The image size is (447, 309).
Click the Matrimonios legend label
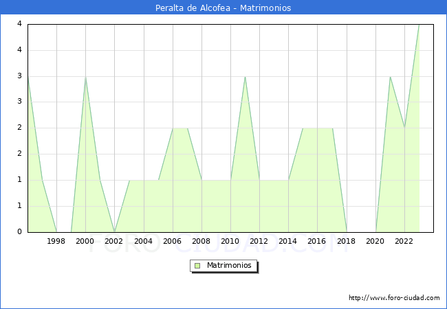point(229,265)
